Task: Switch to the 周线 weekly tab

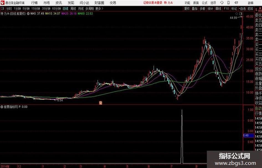Action: (73, 9)
